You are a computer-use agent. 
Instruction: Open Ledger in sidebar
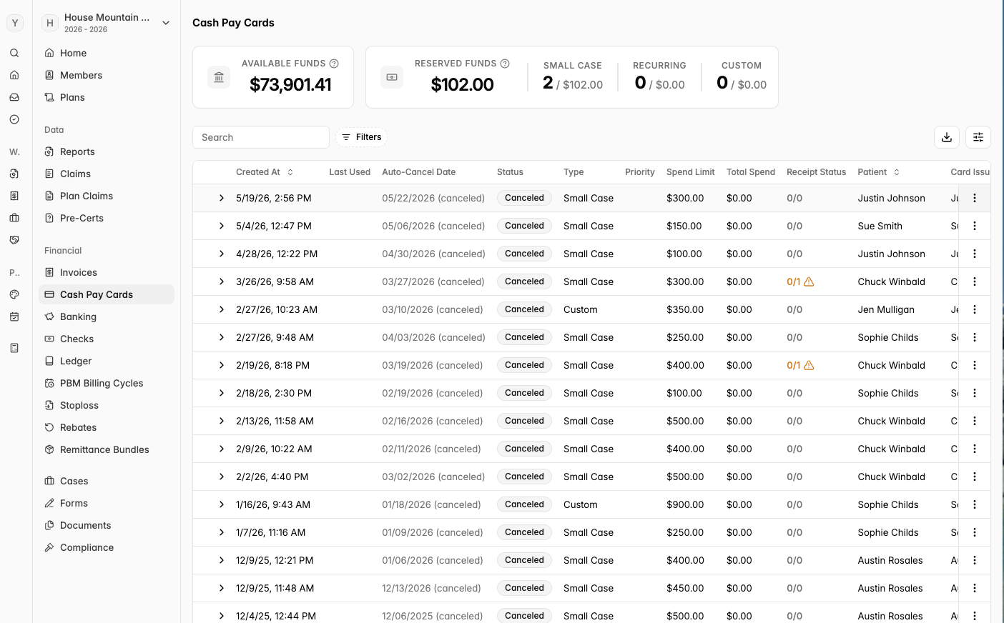click(107, 361)
